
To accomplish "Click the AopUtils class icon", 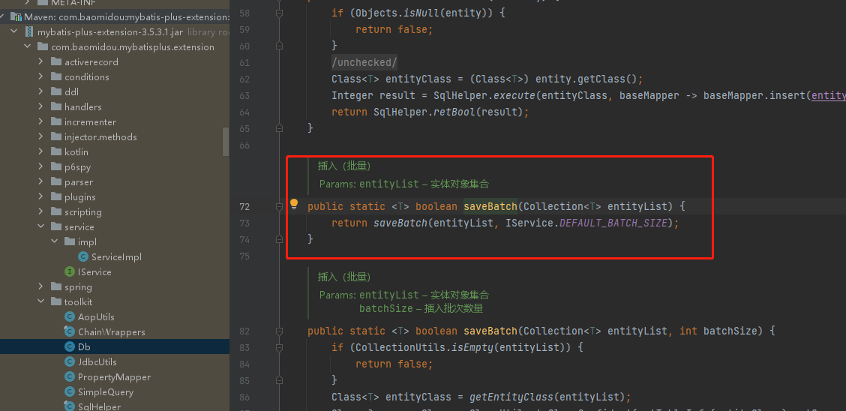I will point(70,316).
